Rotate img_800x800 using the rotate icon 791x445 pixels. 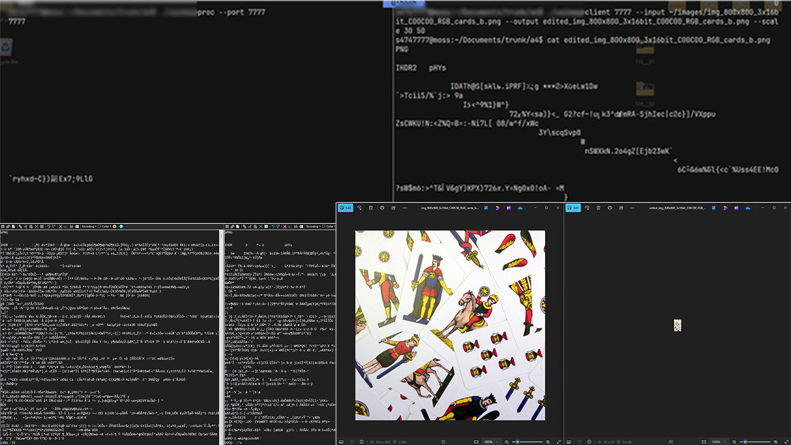point(359,208)
